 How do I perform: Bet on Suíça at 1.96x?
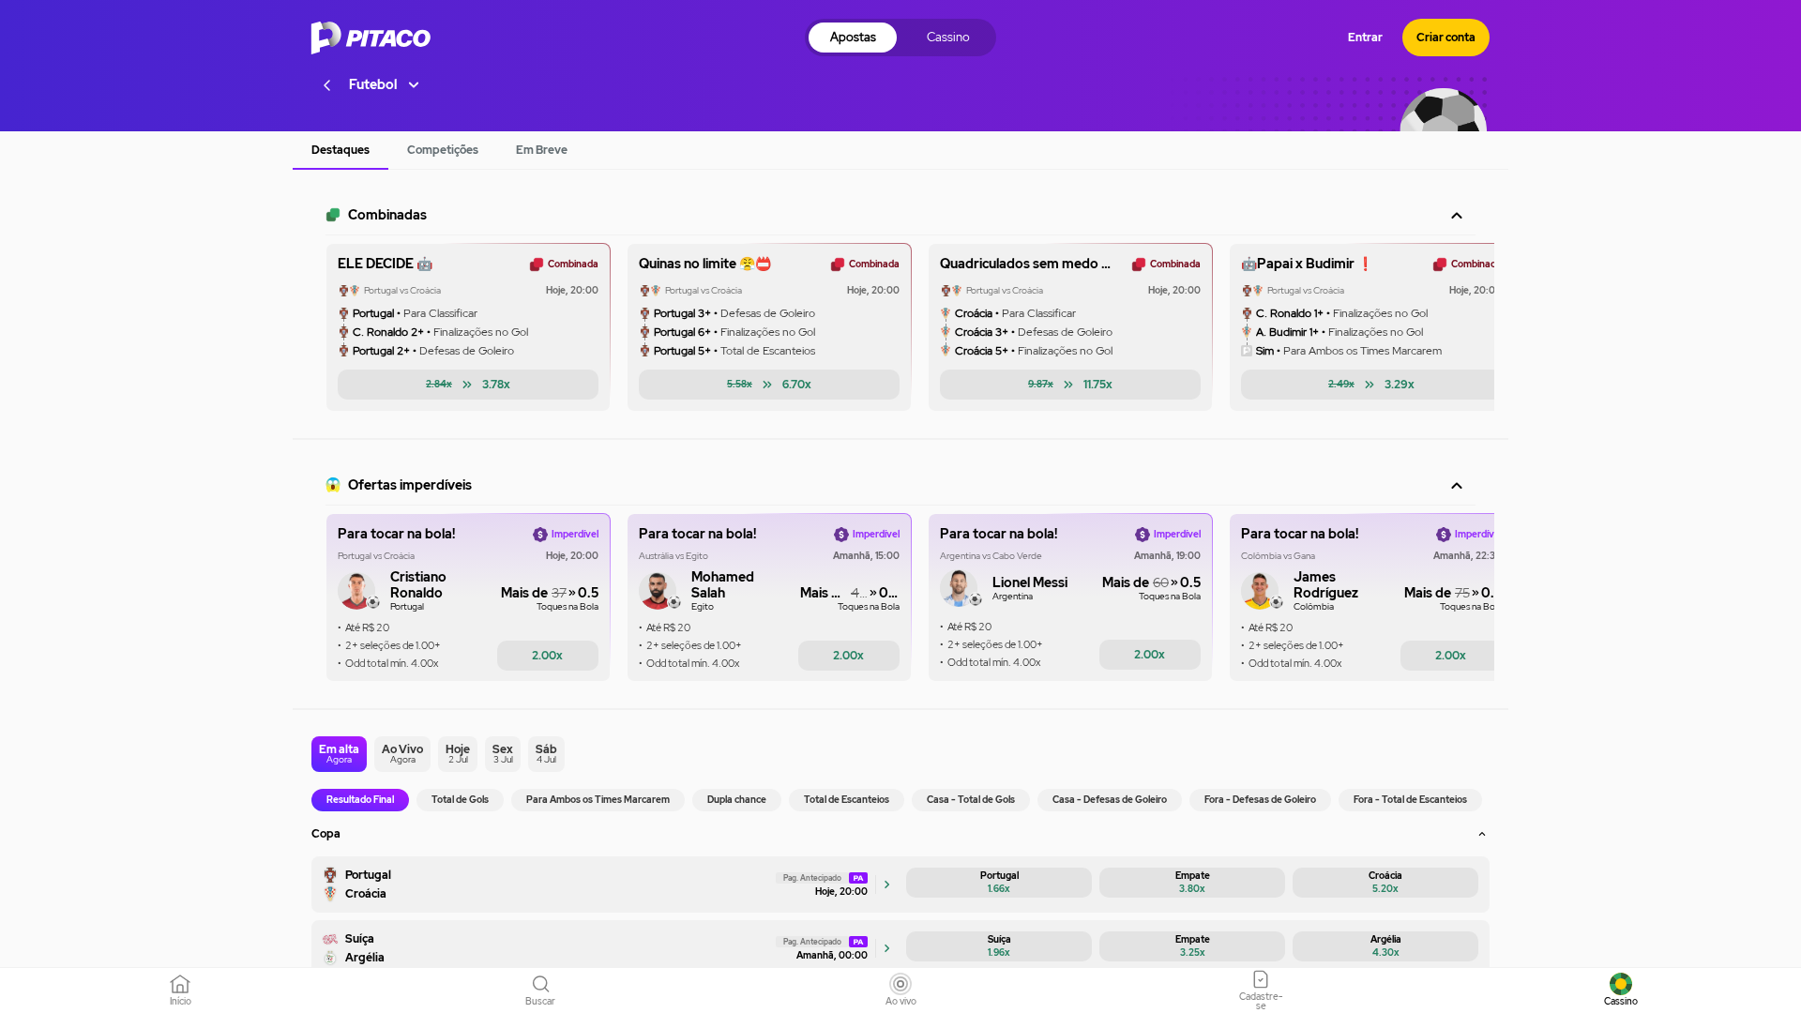999,946
